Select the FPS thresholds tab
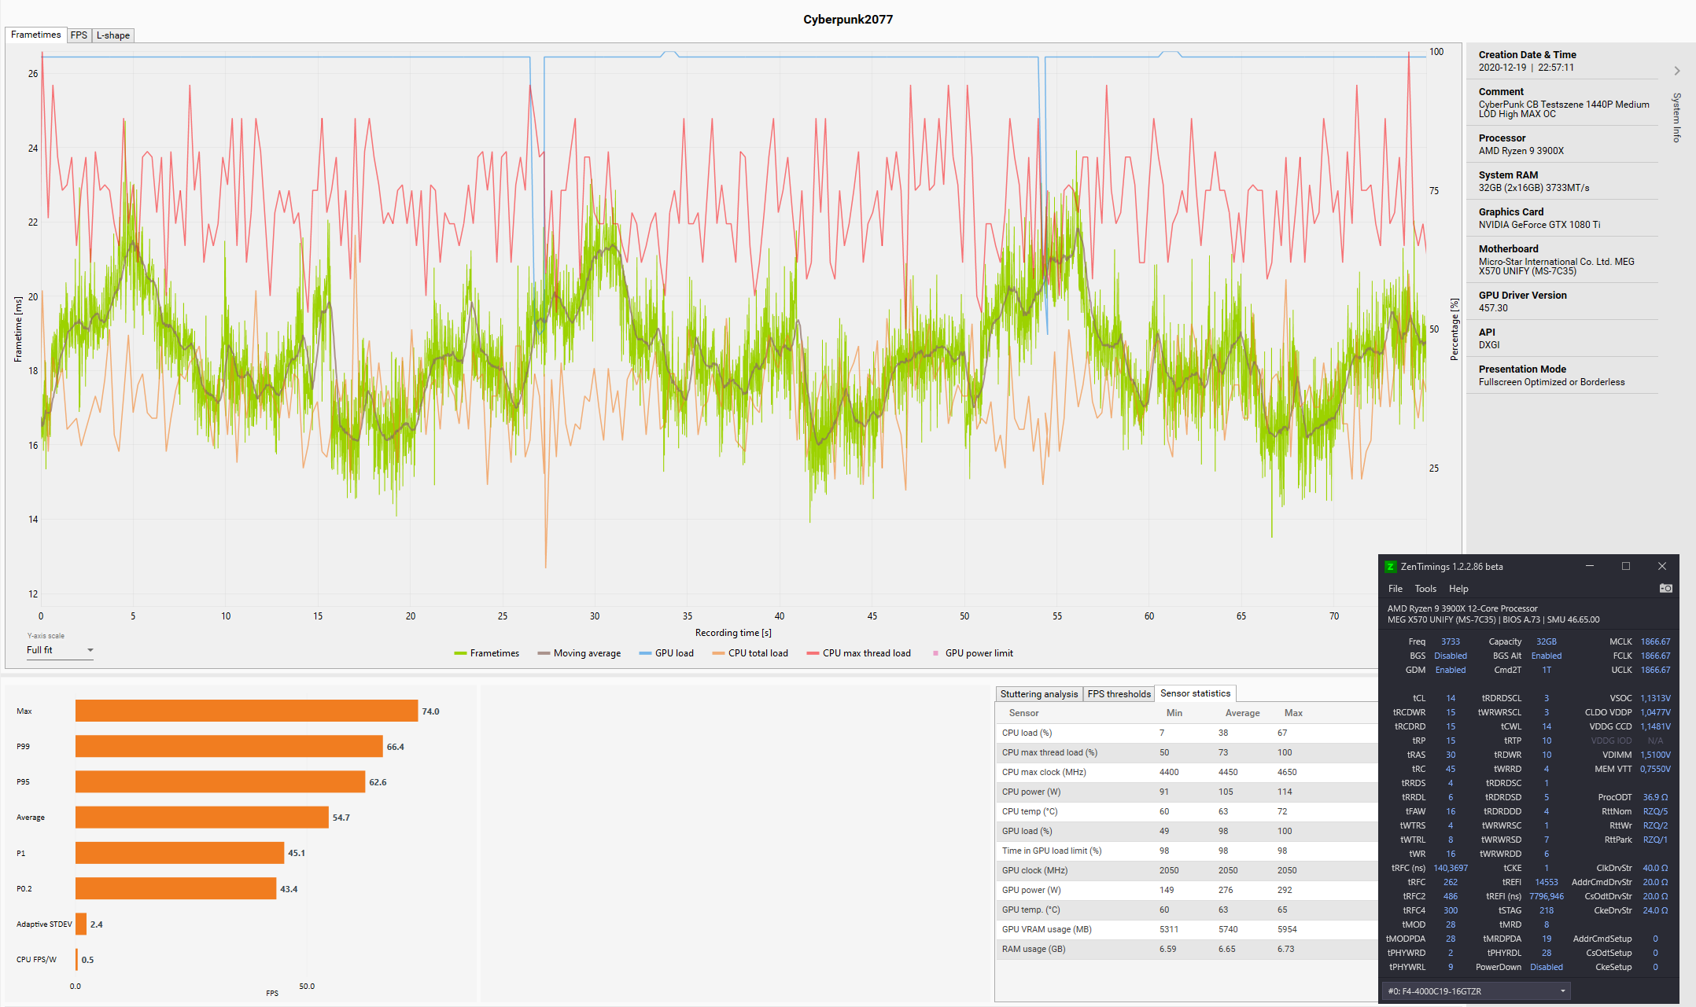1696x1007 pixels. pos(1119,694)
